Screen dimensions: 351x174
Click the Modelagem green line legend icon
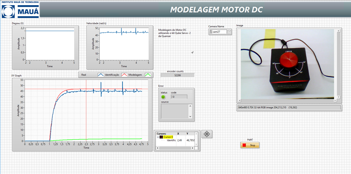point(147,74)
